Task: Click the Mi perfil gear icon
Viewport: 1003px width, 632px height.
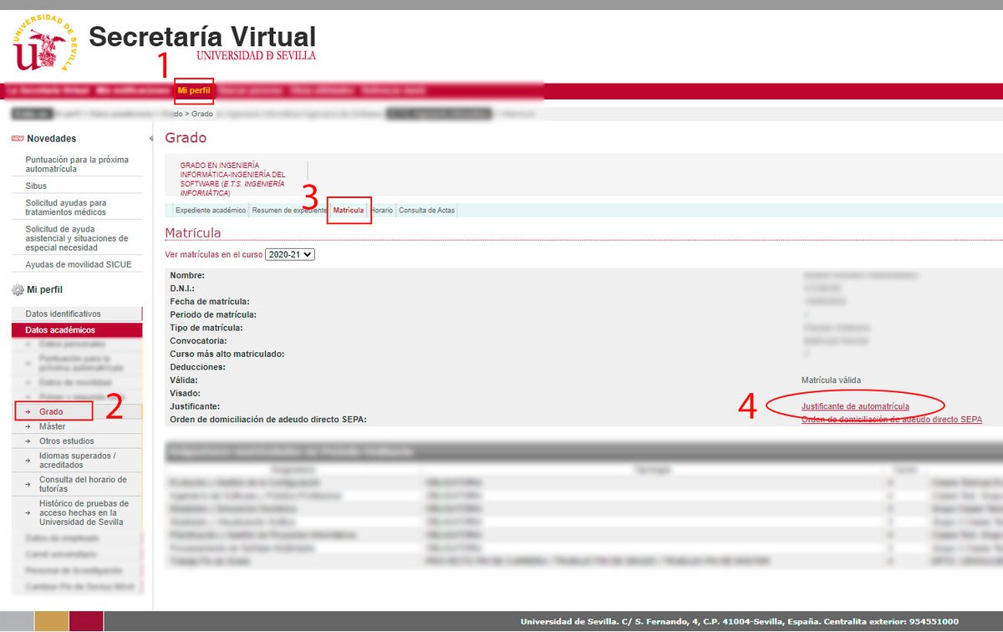Action: pyautogui.click(x=17, y=290)
